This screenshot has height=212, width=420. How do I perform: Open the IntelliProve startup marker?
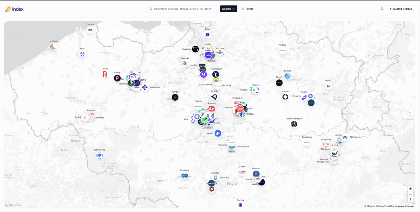pos(145,87)
